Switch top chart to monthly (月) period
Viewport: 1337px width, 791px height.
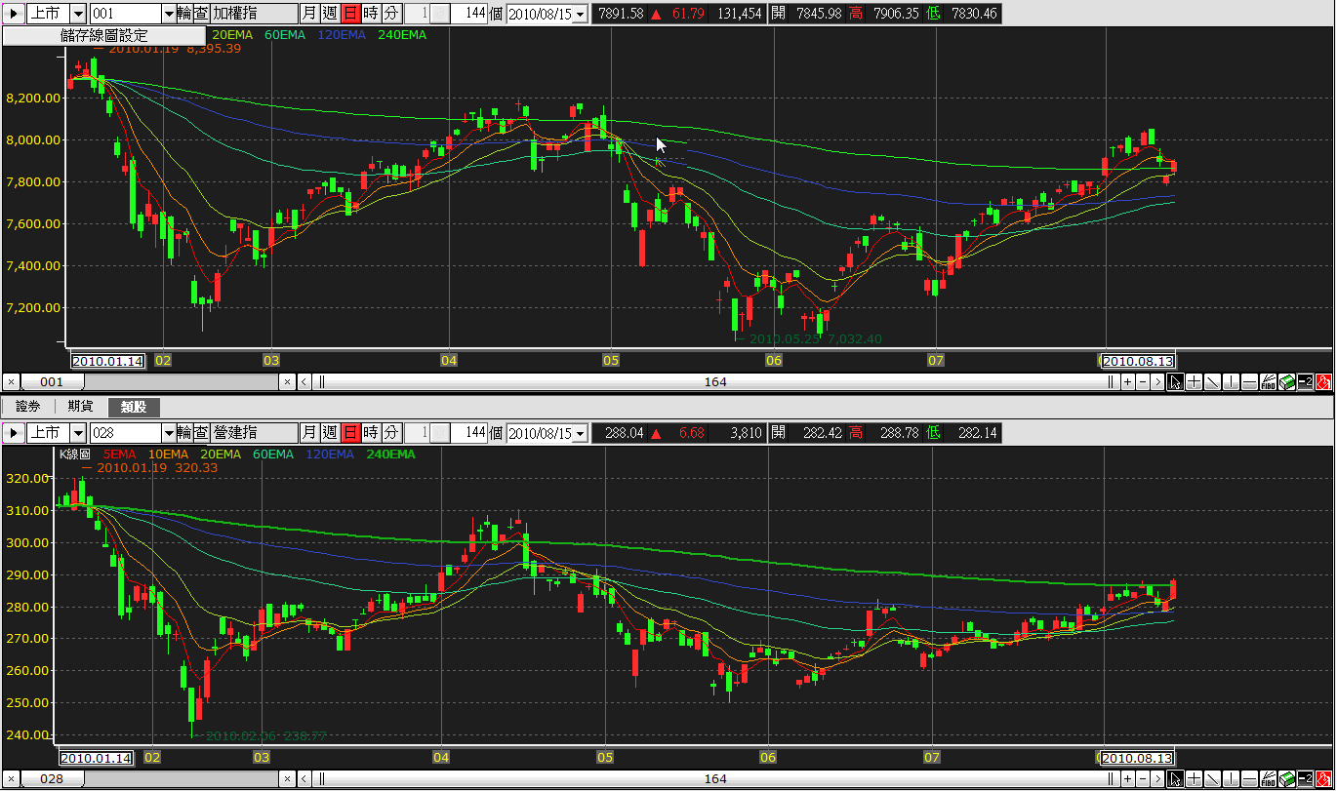point(308,14)
